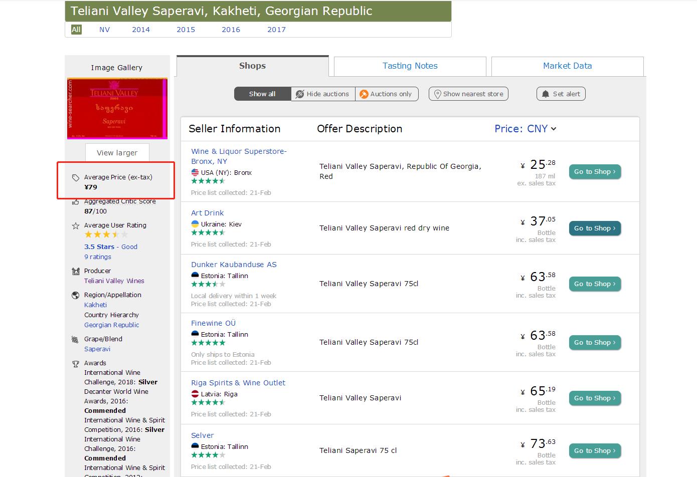Select the 2016 vintage
The width and height of the screenshot is (697, 477).
pos(231,30)
